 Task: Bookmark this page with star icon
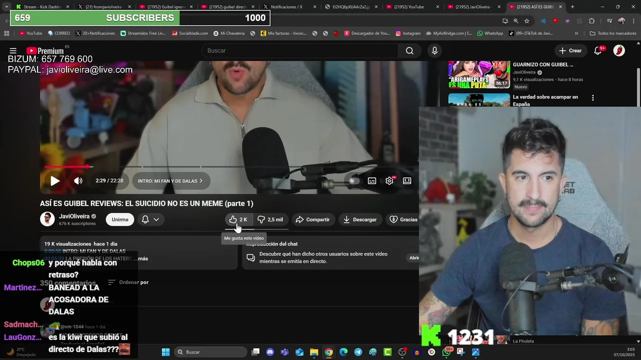point(527,21)
